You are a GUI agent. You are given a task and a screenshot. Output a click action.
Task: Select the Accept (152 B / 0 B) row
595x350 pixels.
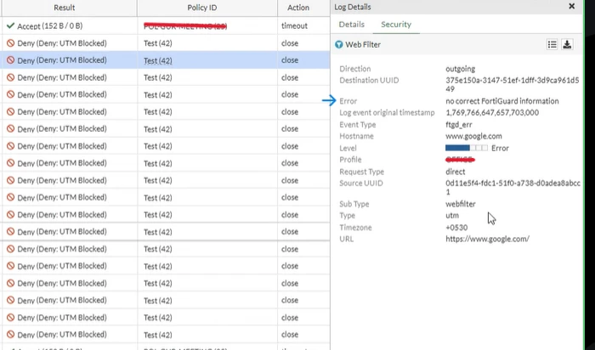pyautogui.click(x=165, y=25)
